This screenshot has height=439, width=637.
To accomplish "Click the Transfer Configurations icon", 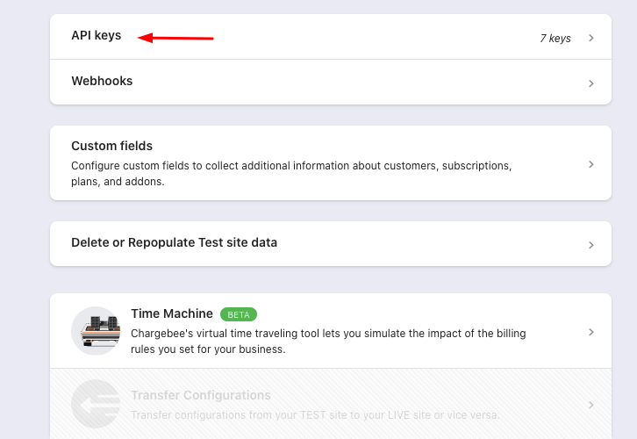I will 95,404.
